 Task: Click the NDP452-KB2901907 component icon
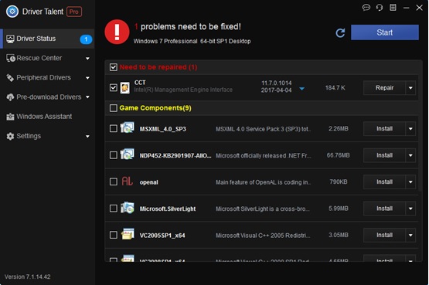128,154
